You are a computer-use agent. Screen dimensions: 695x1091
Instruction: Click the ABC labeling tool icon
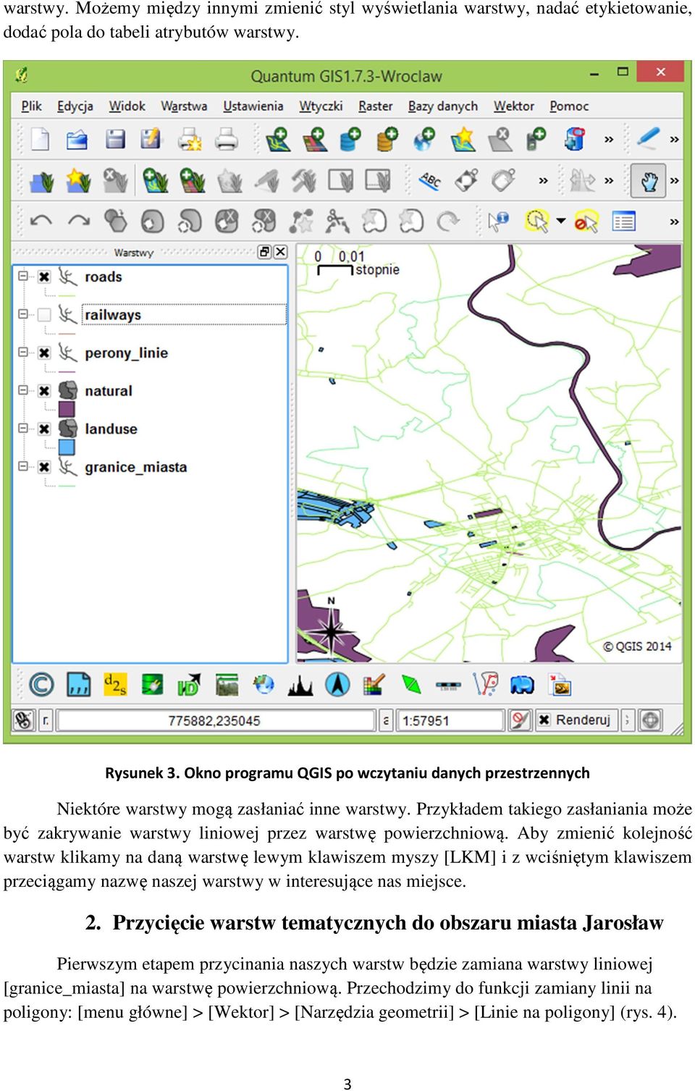pyautogui.click(x=429, y=180)
